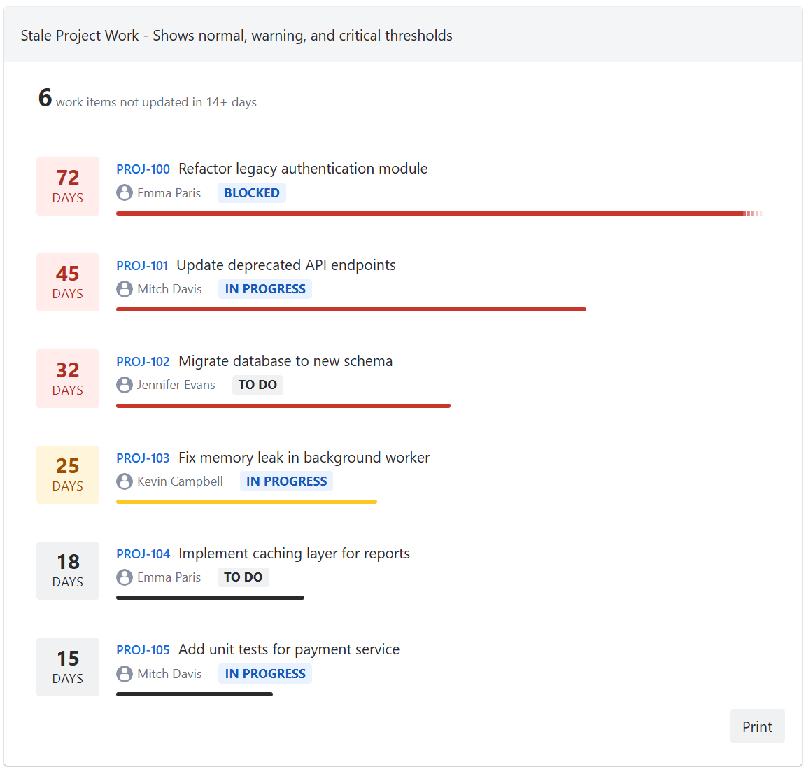Open the PROJ-102 issue link
Image resolution: width=806 pixels, height=767 pixels.
(143, 362)
